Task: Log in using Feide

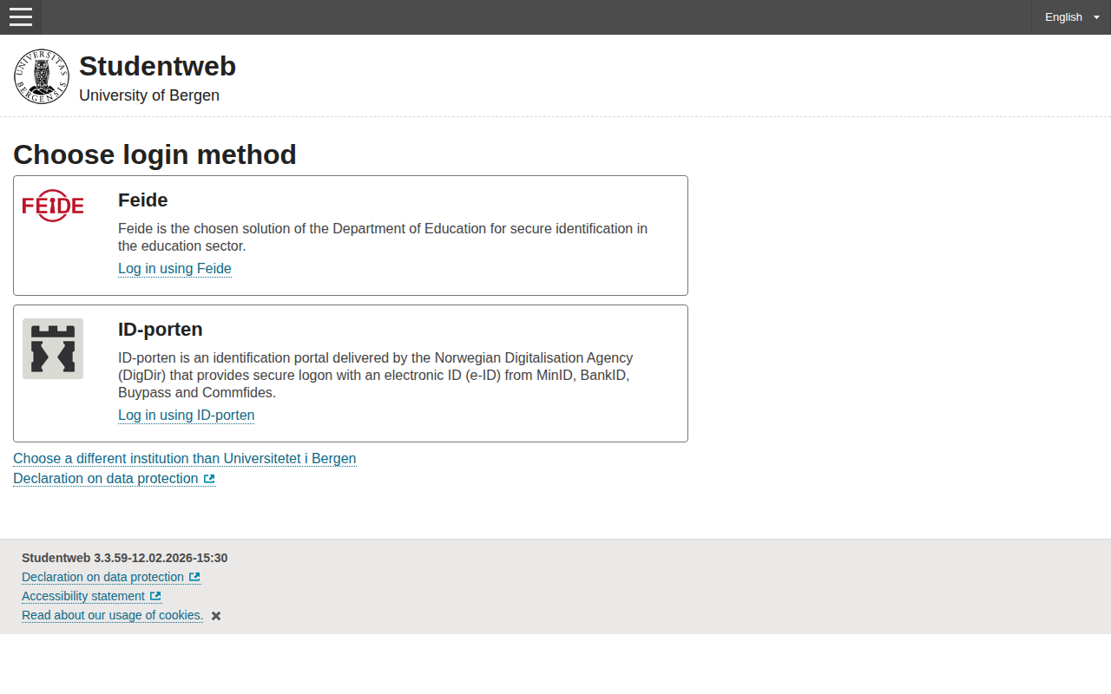Action: pos(174,269)
